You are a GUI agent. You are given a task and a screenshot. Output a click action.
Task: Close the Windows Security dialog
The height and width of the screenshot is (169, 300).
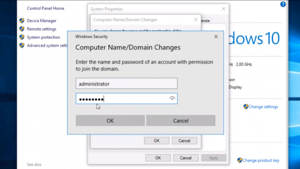(216, 37)
